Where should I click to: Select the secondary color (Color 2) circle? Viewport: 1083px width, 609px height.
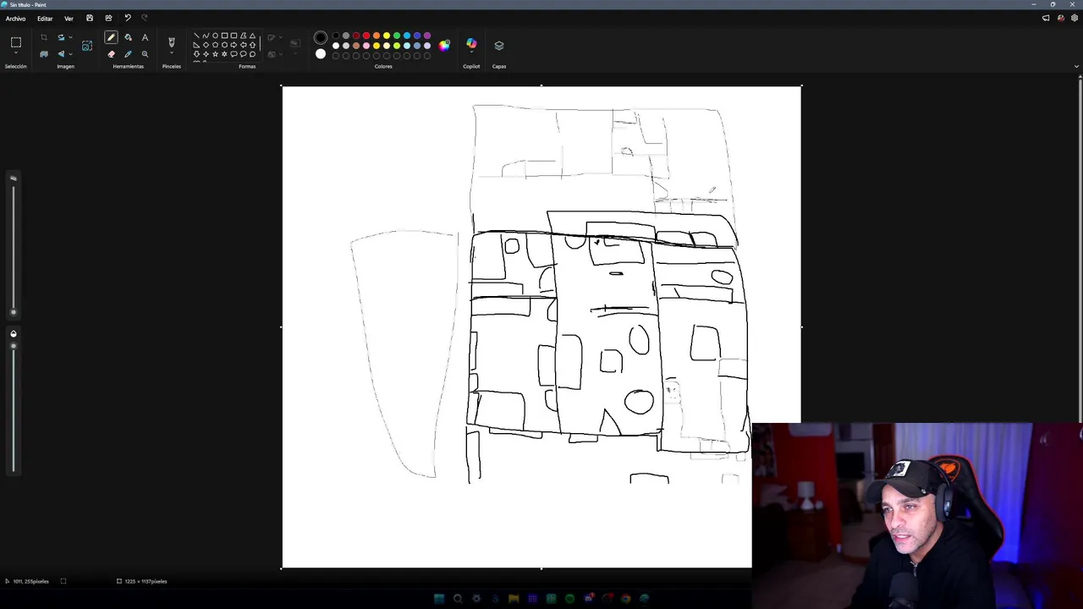(x=321, y=54)
